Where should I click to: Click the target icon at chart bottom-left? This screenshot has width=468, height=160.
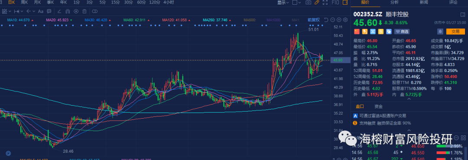(x=8, y=153)
